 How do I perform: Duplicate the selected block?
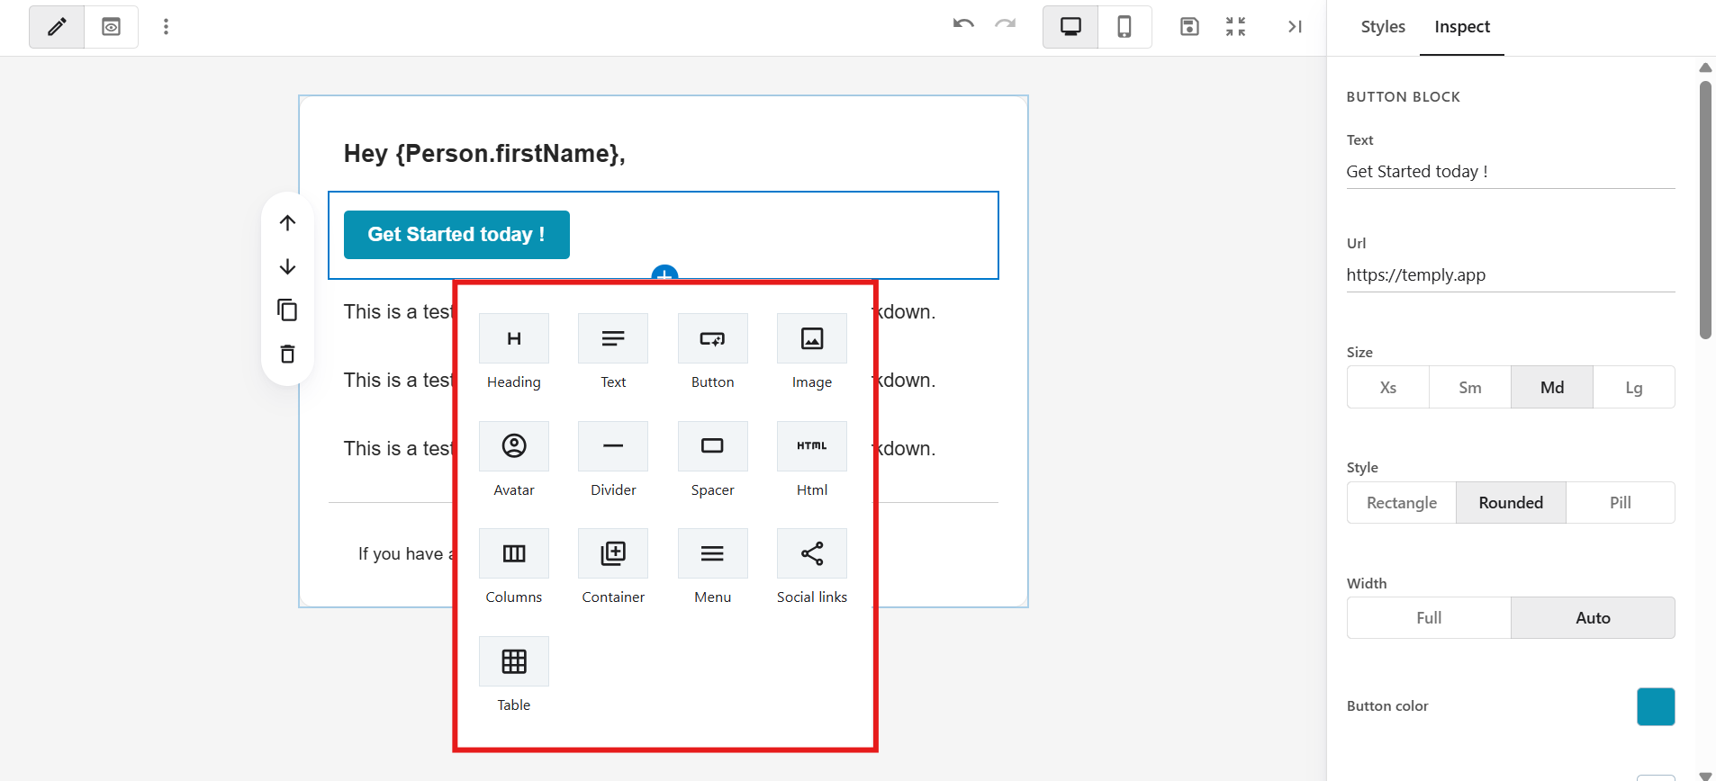[287, 310]
